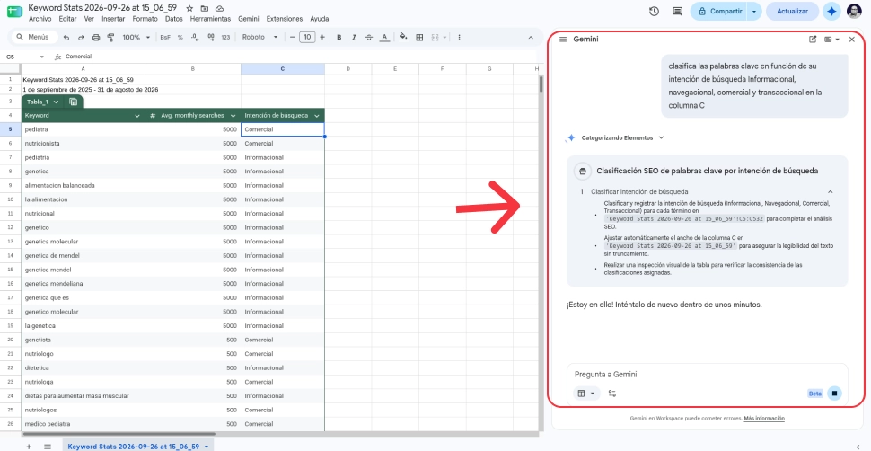Open the C5 name box dropdown
Image resolution: width=871 pixels, height=451 pixels.
tap(41, 57)
